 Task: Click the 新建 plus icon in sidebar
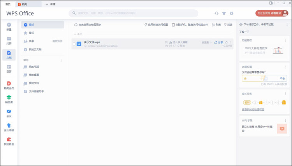9,25
